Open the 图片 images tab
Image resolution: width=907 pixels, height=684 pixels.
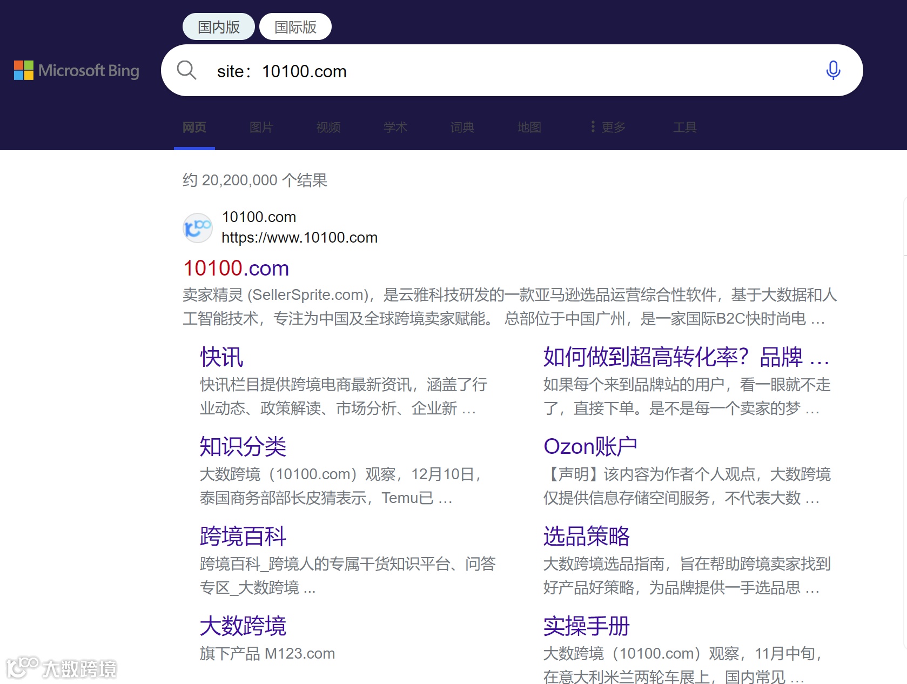(x=261, y=128)
